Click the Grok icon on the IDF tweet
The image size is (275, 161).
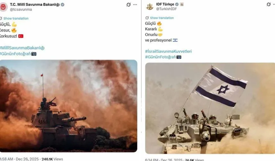[269, 4]
